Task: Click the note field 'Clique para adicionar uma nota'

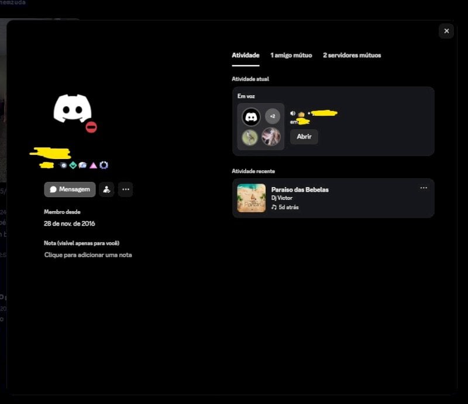Action: [88, 255]
